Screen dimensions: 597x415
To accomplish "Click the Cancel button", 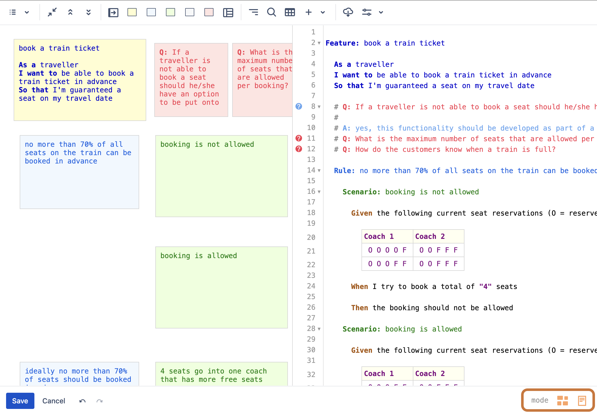I will (x=54, y=401).
